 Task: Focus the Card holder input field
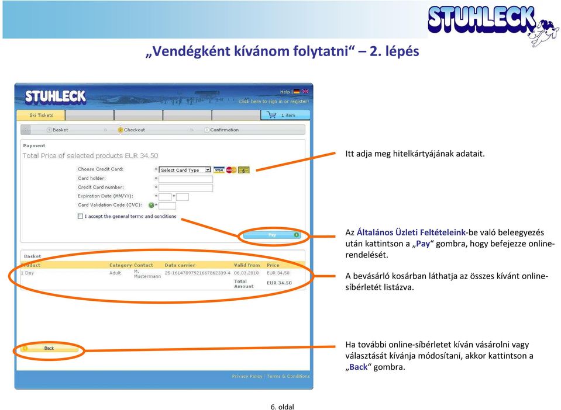coord(185,179)
